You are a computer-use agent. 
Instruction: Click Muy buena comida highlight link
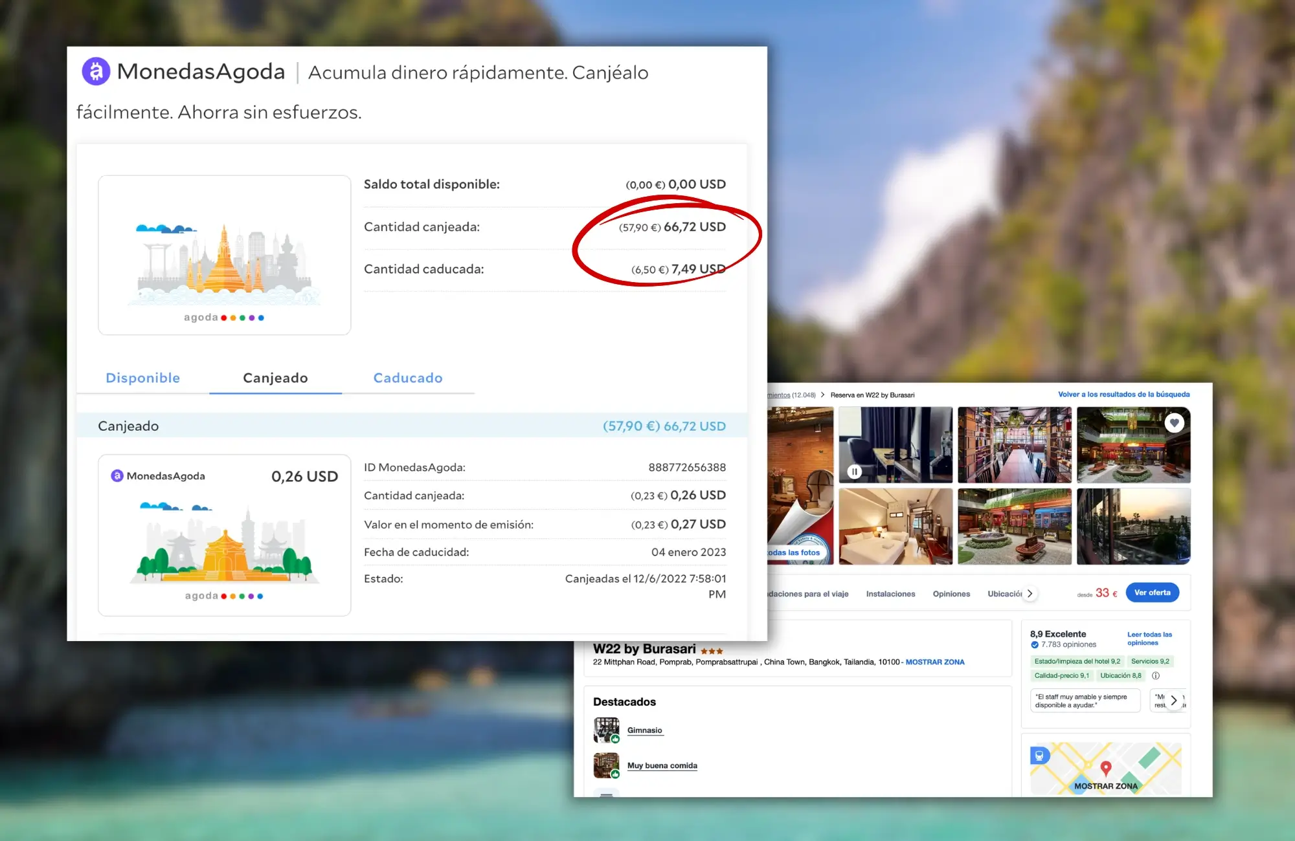click(x=662, y=765)
